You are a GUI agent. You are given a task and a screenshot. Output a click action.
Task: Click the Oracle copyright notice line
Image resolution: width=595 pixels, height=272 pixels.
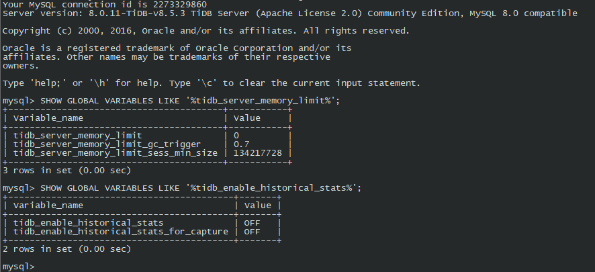coord(205,30)
